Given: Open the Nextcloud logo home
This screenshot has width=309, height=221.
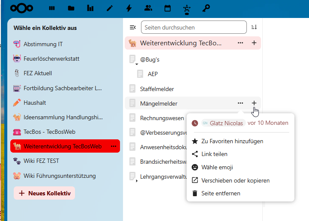Looking at the screenshot, I should (21, 8).
